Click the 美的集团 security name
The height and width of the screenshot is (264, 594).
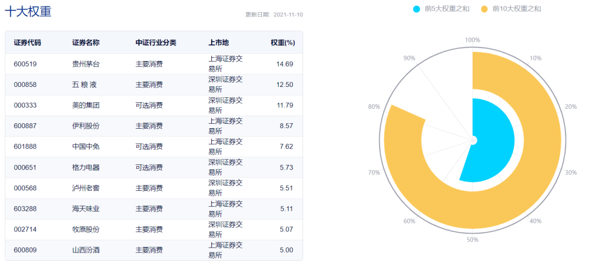tap(86, 105)
